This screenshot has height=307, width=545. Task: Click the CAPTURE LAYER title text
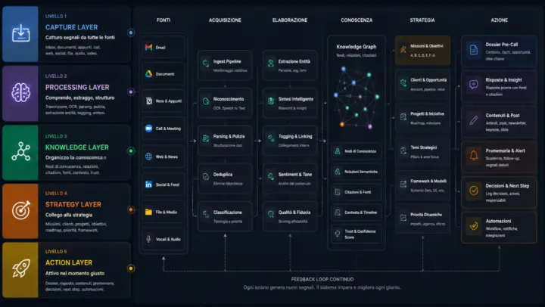pos(72,27)
